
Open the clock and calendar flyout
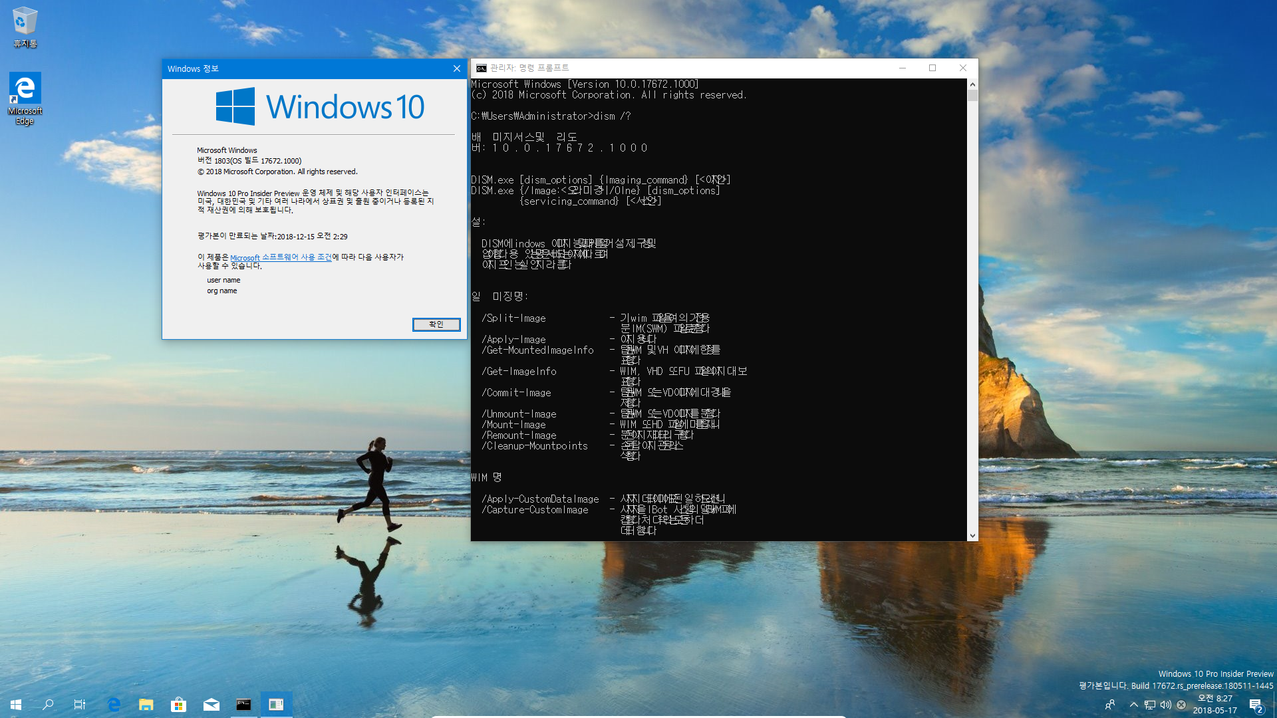[1214, 705]
